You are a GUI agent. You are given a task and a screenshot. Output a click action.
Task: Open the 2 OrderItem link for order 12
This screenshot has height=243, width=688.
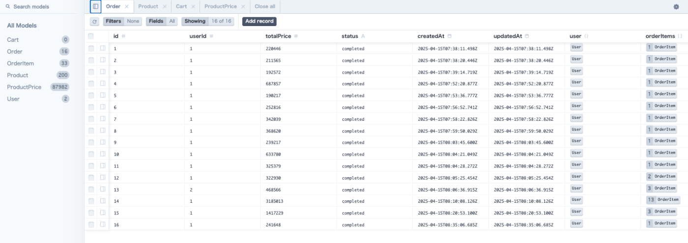[x=662, y=176]
